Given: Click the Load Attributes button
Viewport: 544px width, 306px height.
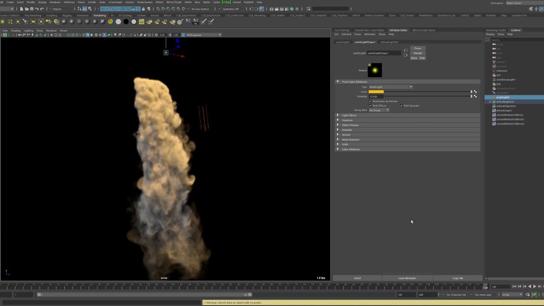Looking at the screenshot, I should pos(407,278).
